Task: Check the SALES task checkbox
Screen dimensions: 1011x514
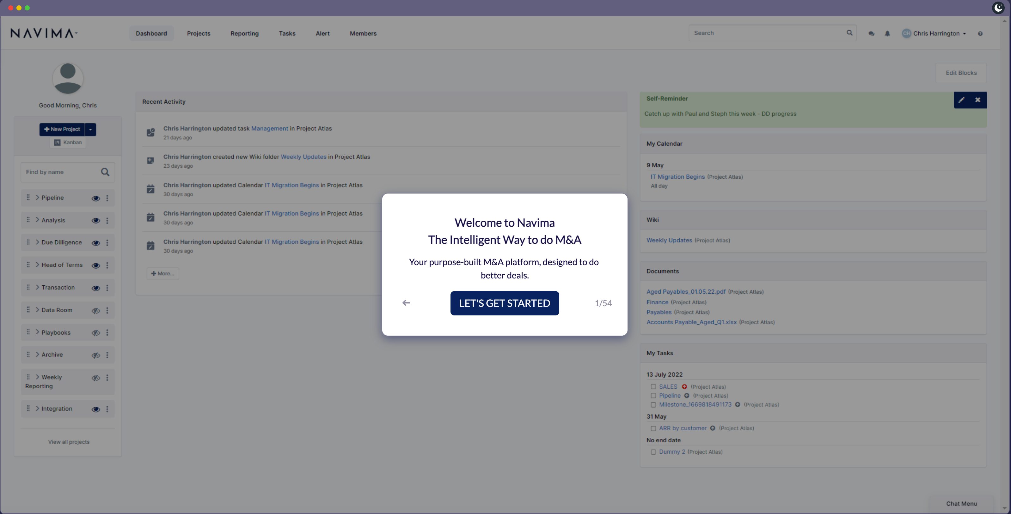Action: point(653,386)
